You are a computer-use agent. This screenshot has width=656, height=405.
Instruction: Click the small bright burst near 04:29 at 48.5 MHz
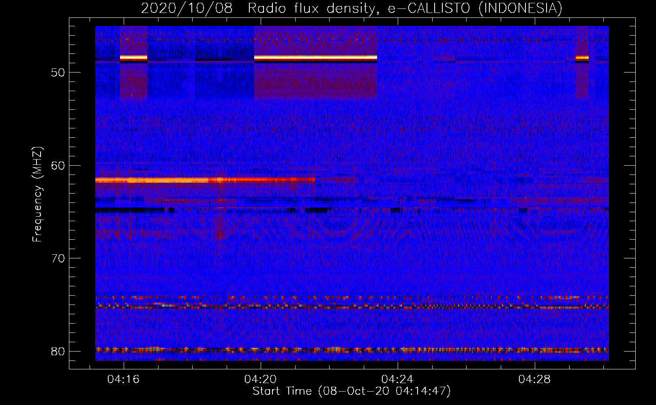tap(582, 58)
